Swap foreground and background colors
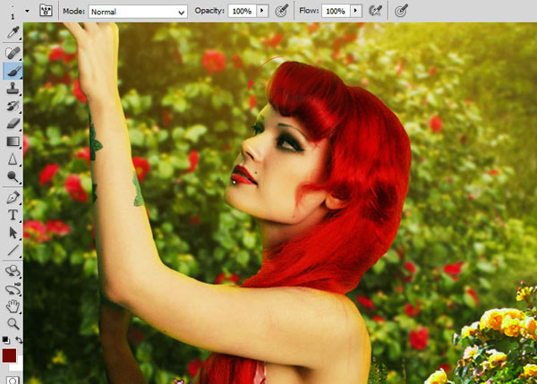This screenshot has height=384, width=537. pos(19,340)
